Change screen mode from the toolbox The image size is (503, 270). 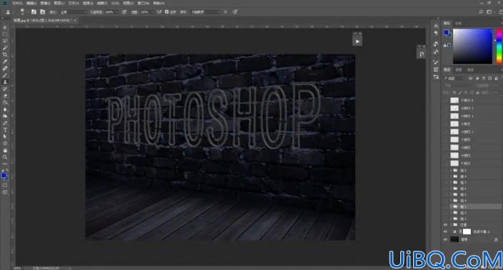click(x=5, y=192)
